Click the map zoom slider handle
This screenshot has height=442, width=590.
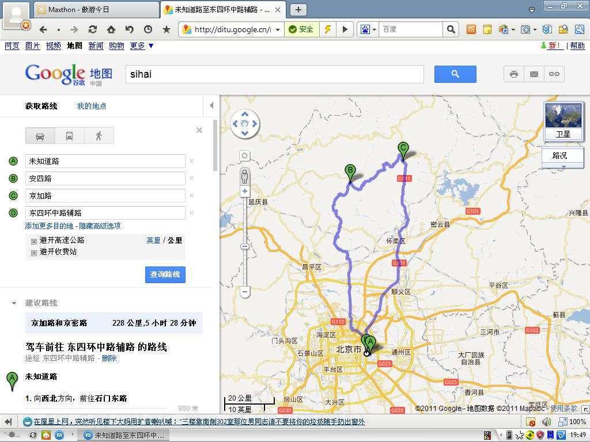pos(245,247)
